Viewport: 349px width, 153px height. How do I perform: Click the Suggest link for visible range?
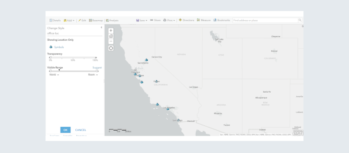click(x=97, y=68)
